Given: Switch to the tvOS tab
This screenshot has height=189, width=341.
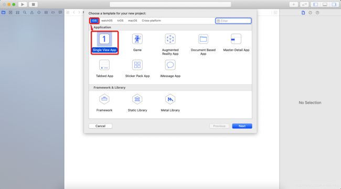Looking at the screenshot, I should point(120,20).
